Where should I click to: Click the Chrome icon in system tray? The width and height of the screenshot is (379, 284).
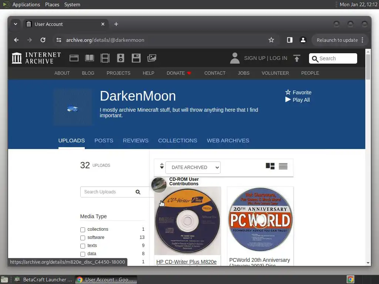(x=351, y=280)
